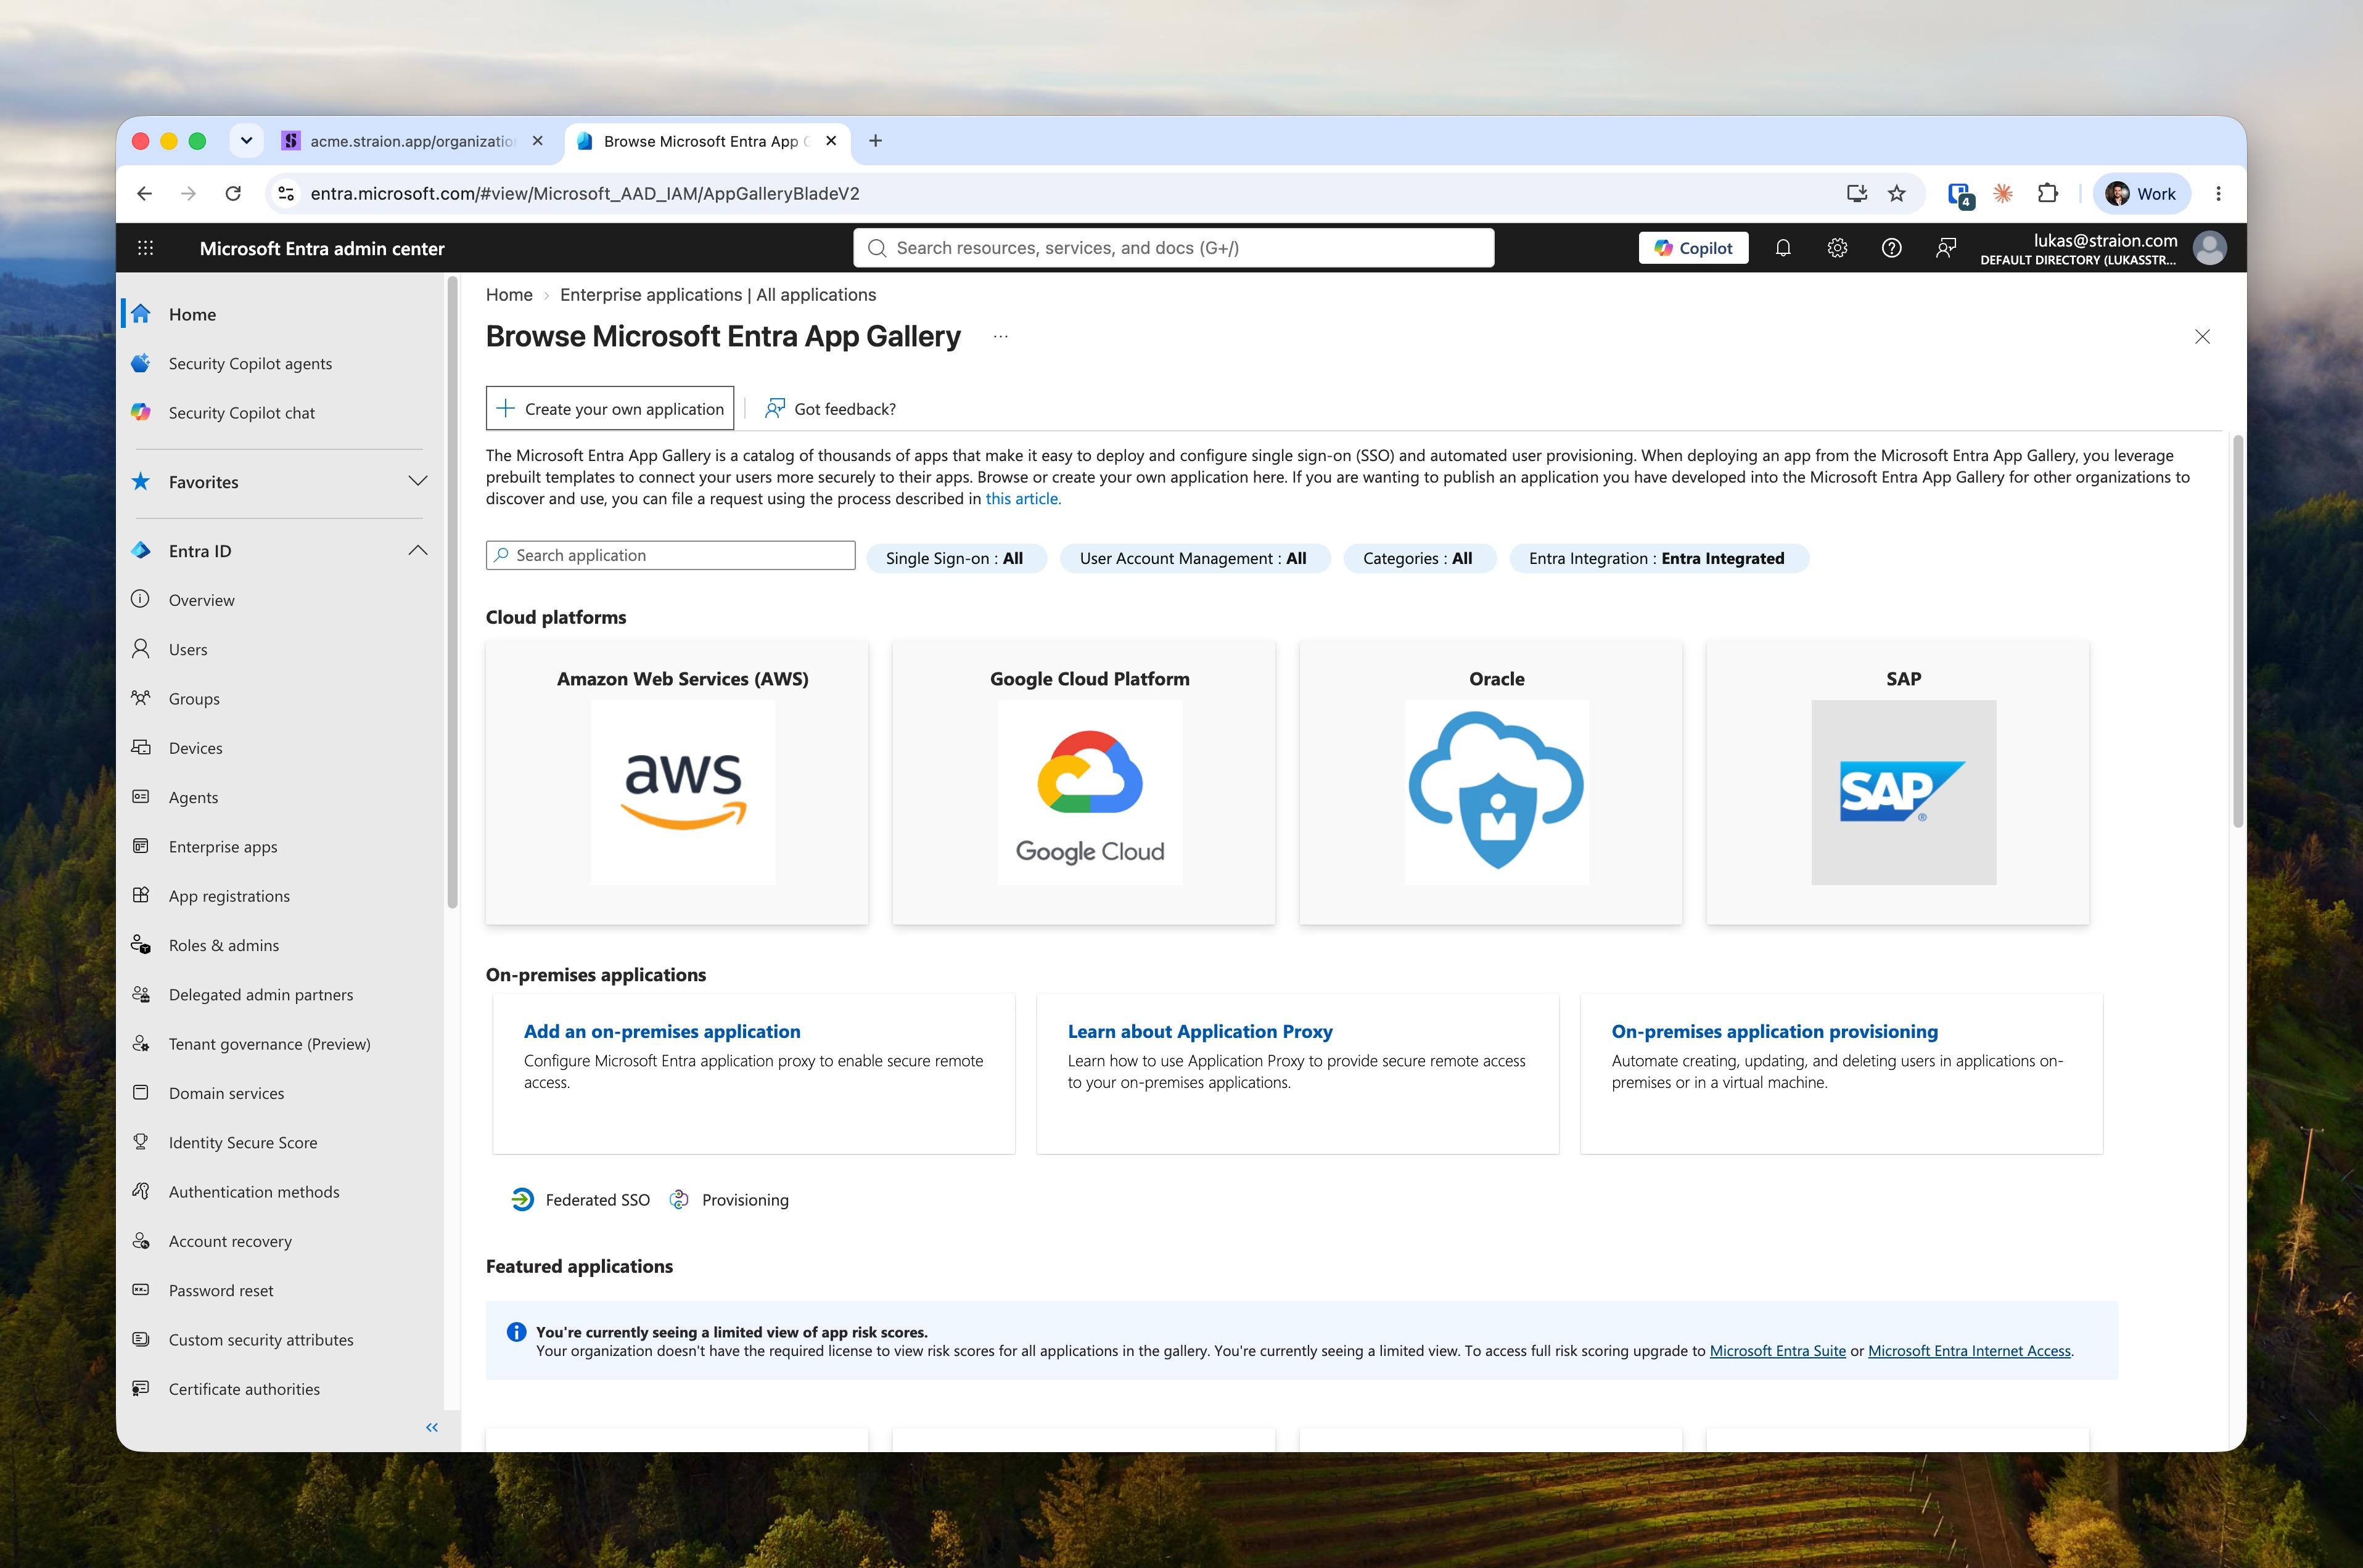Open the browser extensions puzzle icon
Viewport: 2363px width, 1568px height.
click(x=2048, y=194)
